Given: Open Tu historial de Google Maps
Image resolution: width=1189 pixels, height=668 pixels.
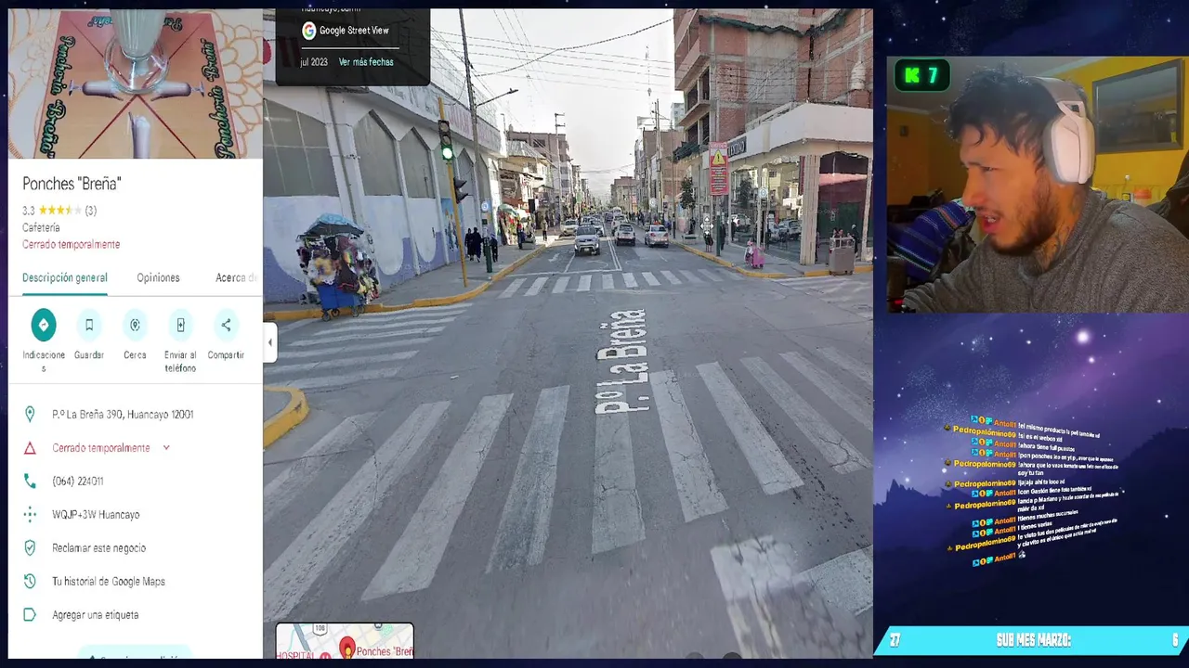Looking at the screenshot, I should click(109, 582).
